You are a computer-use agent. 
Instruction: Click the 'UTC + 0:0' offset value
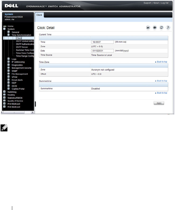click(x=96, y=74)
